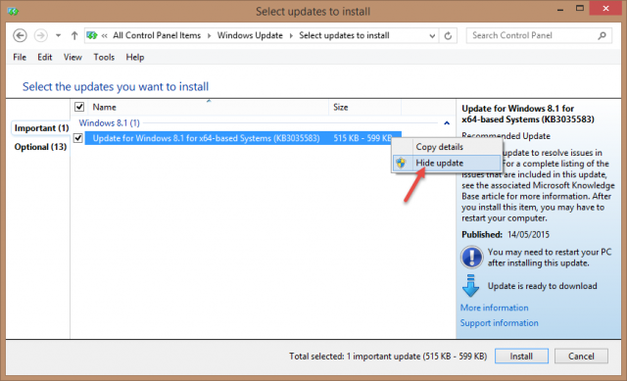This screenshot has height=381, width=627.
Task: Expand the address bar history dropdown
Action: point(432,35)
